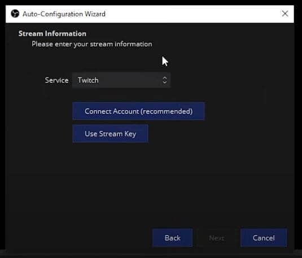The image size is (302, 258).
Task: Click the up-down arrows on Service selector
Action: (x=165, y=80)
